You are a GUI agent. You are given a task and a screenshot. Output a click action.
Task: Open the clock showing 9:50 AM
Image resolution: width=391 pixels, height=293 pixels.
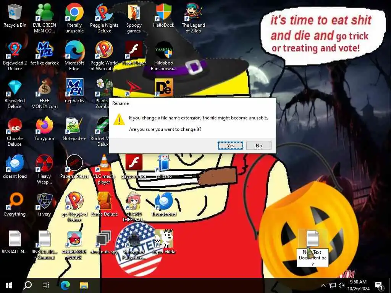point(358,285)
